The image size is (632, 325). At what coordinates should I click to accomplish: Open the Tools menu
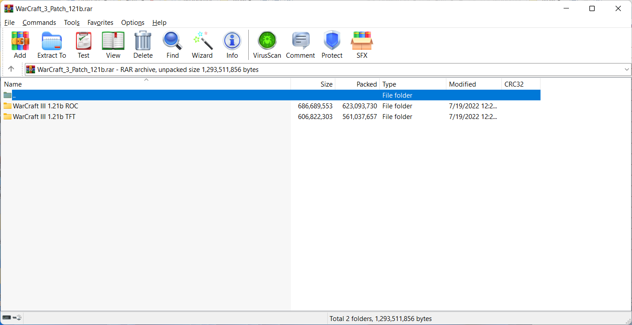tap(72, 23)
